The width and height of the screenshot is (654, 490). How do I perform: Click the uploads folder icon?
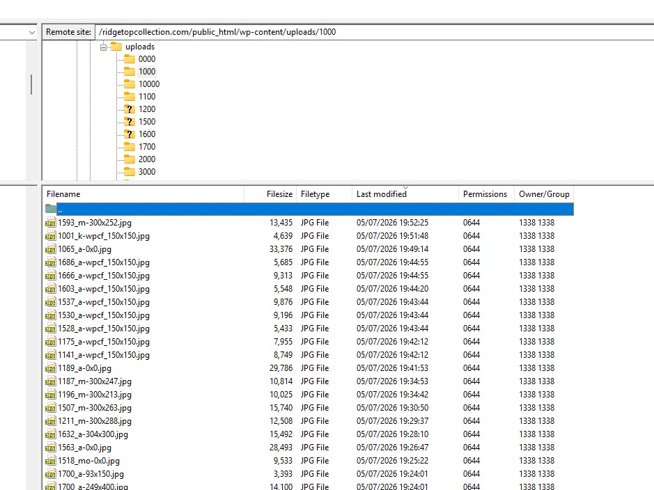[x=116, y=47]
